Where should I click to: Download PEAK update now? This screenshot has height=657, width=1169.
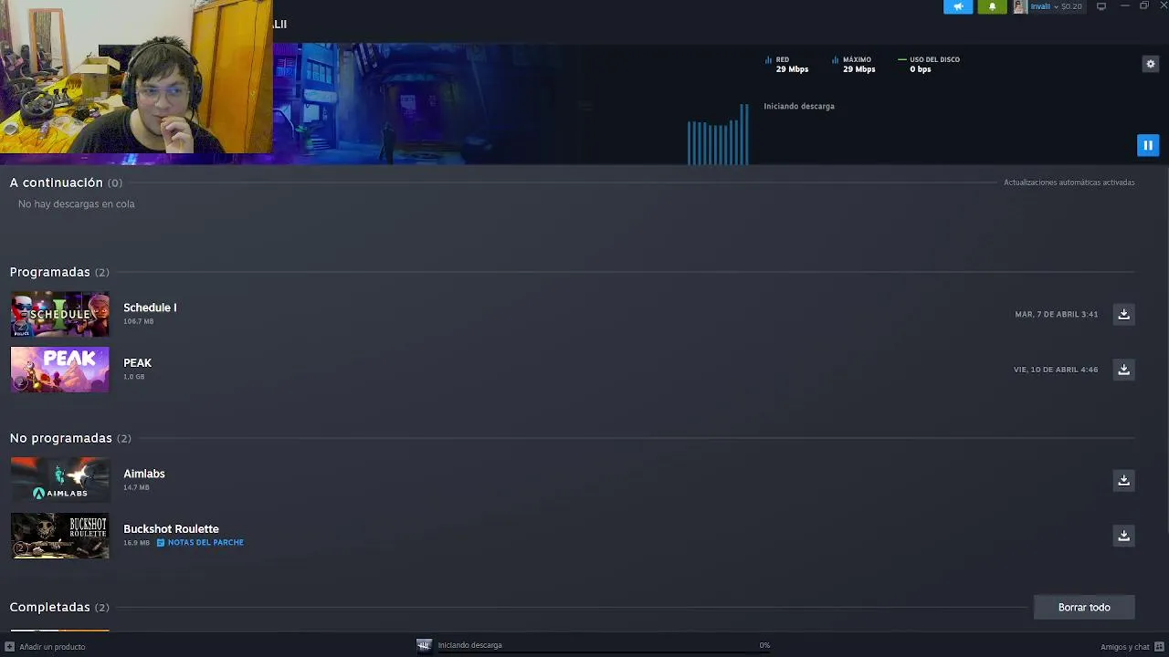1123,370
